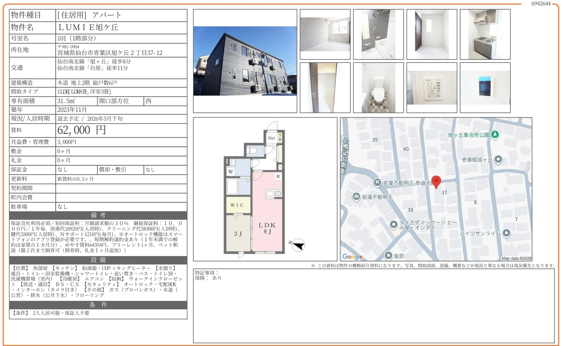
Task: Click the green park marker icon
Action: (x=495, y=134)
